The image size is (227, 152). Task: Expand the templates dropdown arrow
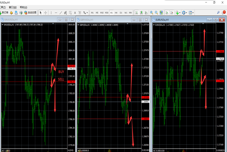point(193,13)
